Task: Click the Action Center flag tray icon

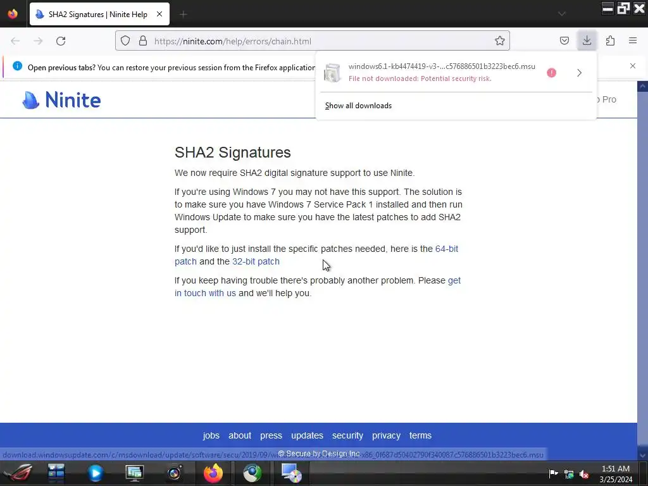Action: 553,473
